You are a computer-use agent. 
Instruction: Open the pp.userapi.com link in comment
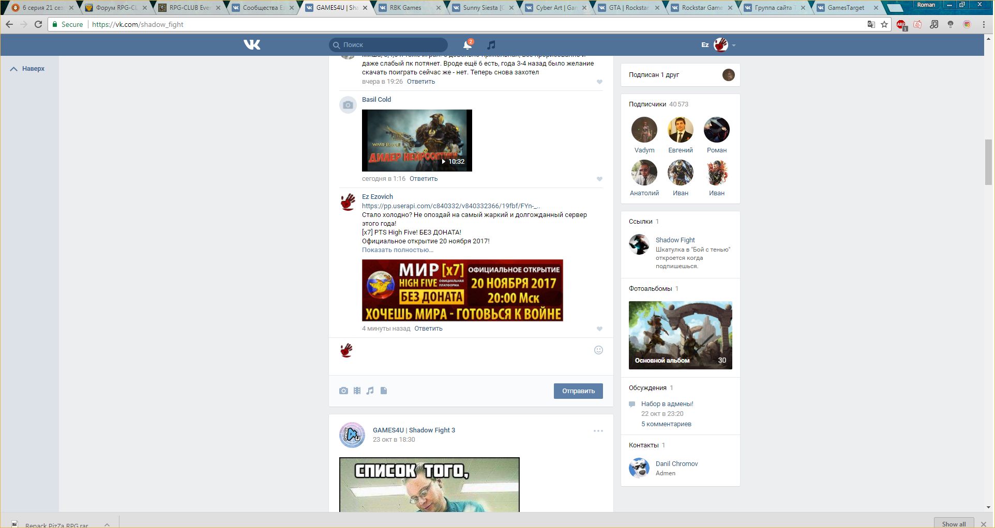pyautogui.click(x=451, y=206)
